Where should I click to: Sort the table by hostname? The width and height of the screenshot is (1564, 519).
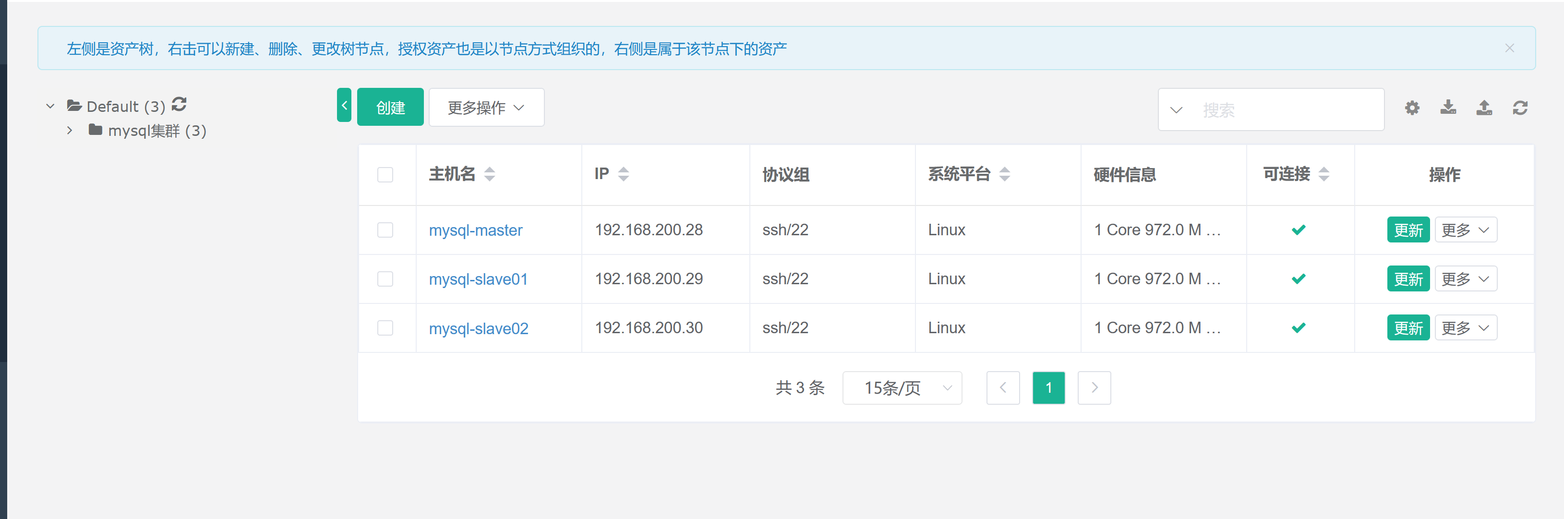pos(489,174)
